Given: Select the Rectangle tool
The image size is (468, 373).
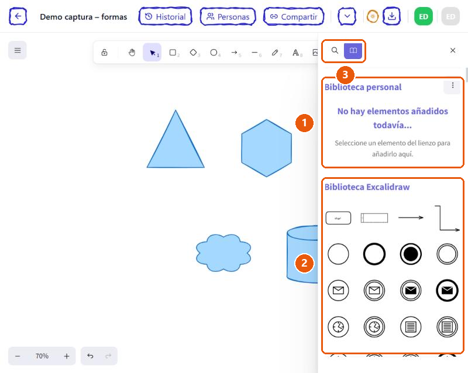Looking at the screenshot, I should click(x=173, y=53).
